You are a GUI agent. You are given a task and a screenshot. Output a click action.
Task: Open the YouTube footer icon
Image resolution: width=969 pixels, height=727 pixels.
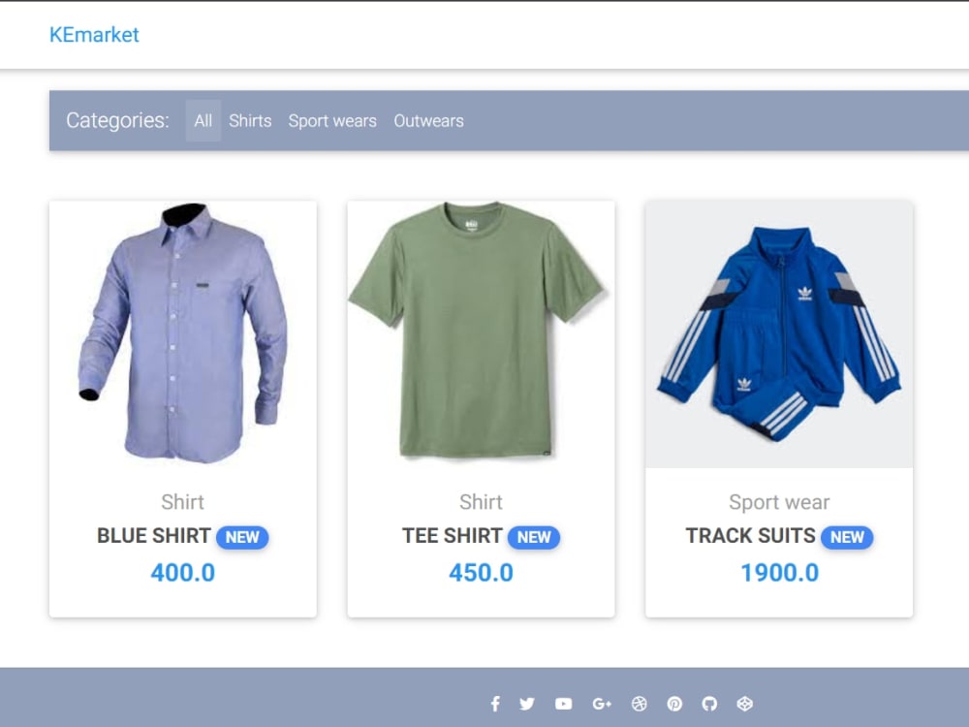(564, 704)
